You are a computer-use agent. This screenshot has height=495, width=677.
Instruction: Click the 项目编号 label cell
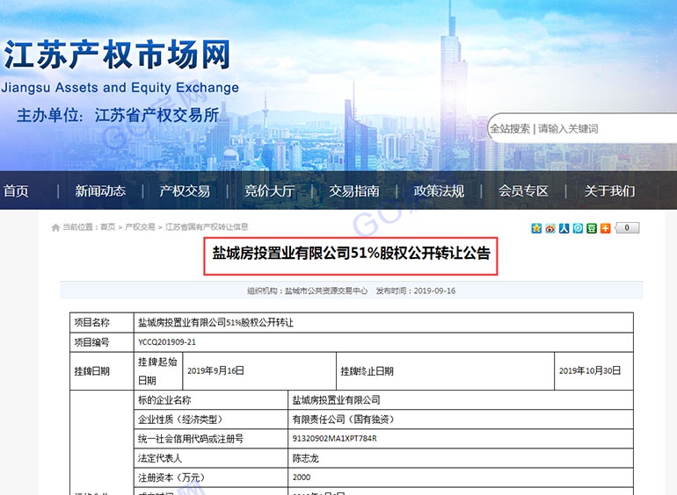click(x=101, y=342)
